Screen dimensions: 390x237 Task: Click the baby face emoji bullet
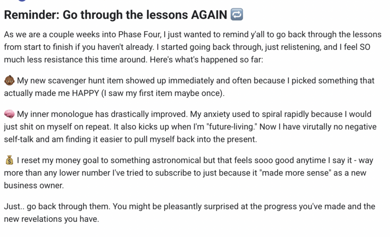tap(9, 80)
